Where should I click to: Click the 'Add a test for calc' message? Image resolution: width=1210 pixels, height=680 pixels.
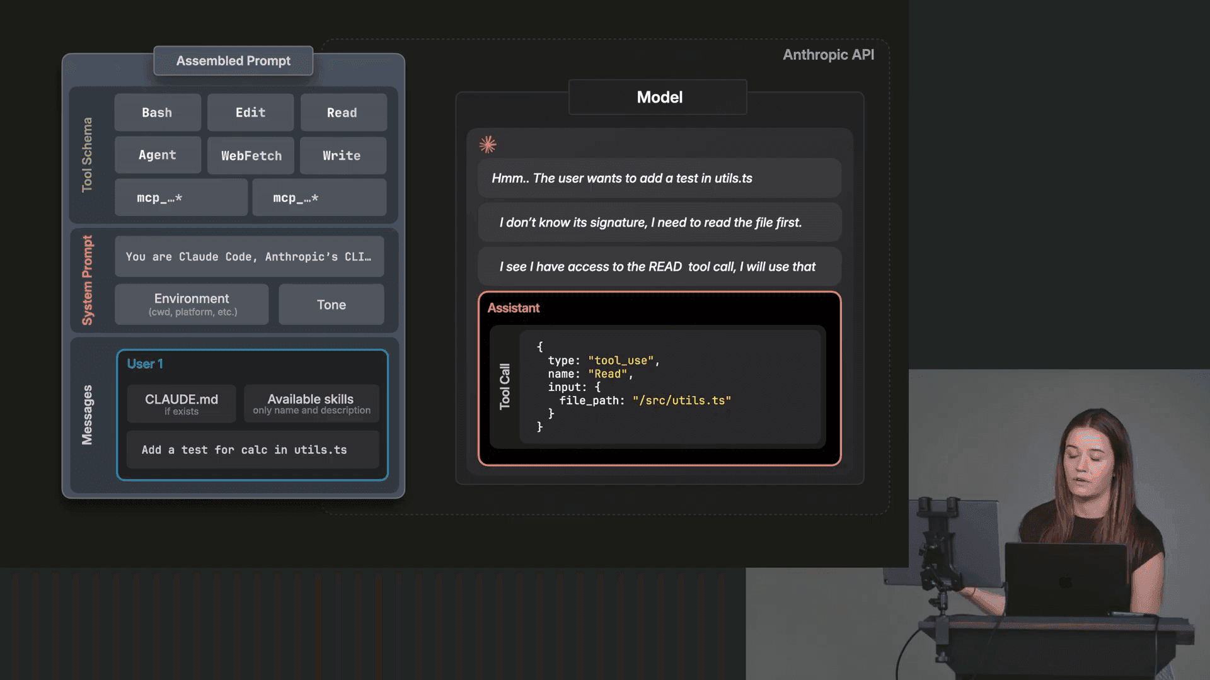(253, 450)
